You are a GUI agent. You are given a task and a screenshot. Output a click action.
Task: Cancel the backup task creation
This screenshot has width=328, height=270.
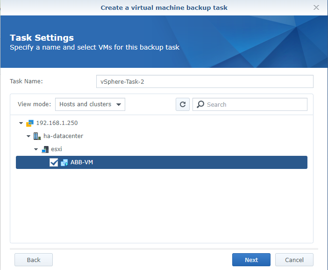294,260
